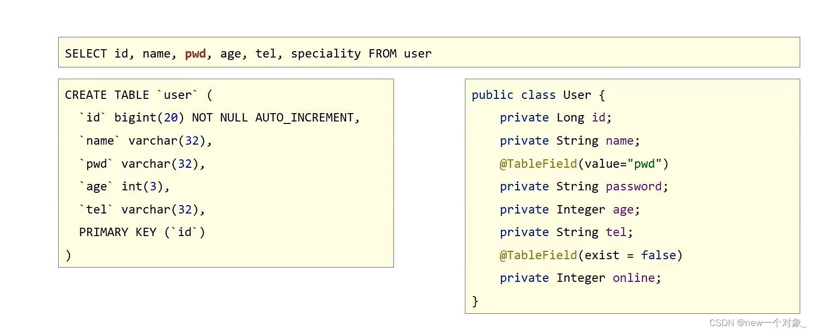The width and height of the screenshot is (814, 332).
Task: Select the CREATE TABLE `user` line
Action: point(139,95)
